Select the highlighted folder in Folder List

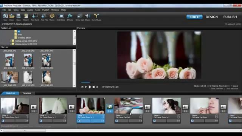(x=19, y=31)
